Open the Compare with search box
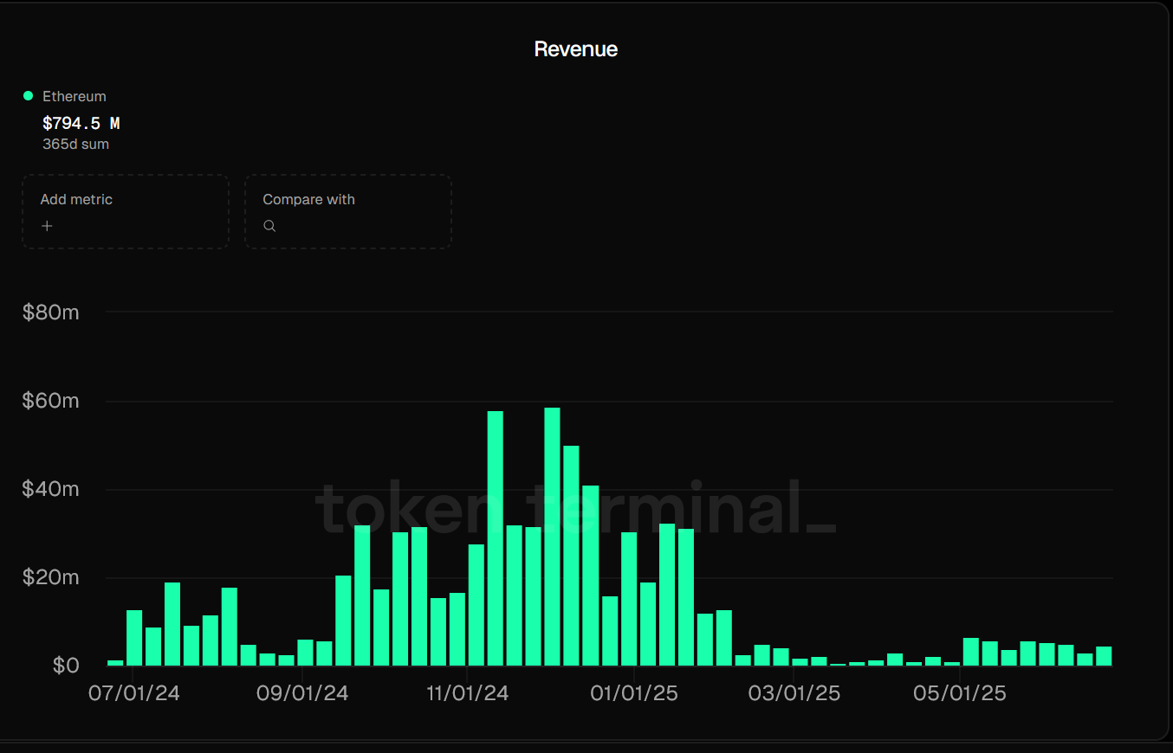 (x=347, y=211)
